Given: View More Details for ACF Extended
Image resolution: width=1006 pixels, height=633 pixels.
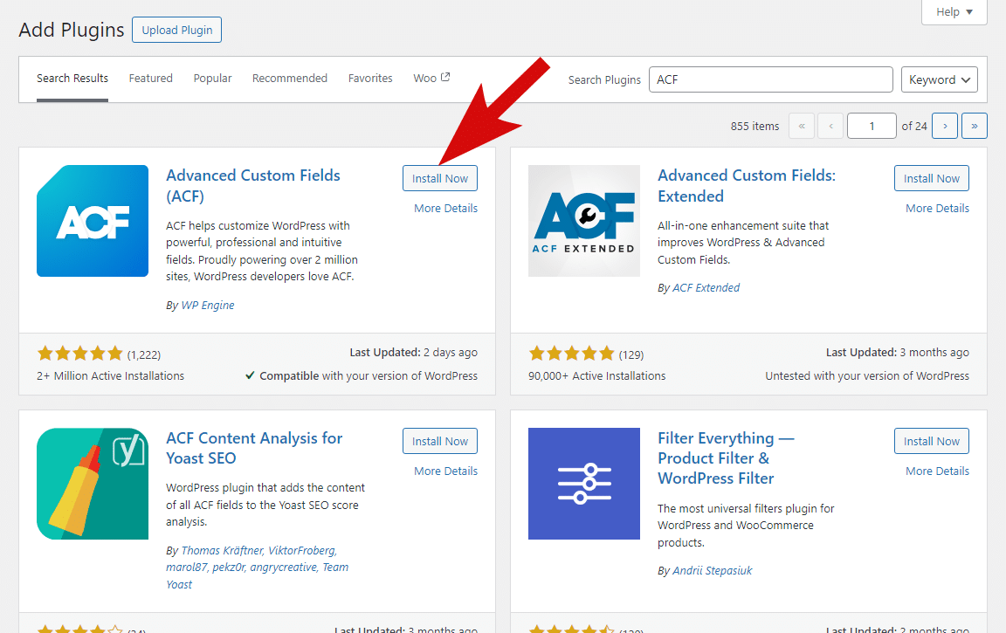Looking at the screenshot, I should tap(937, 209).
